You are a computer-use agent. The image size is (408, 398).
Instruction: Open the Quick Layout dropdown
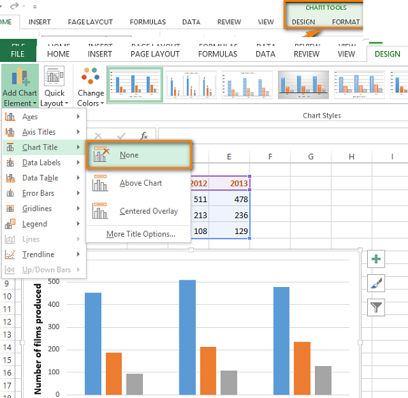pos(54,86)
